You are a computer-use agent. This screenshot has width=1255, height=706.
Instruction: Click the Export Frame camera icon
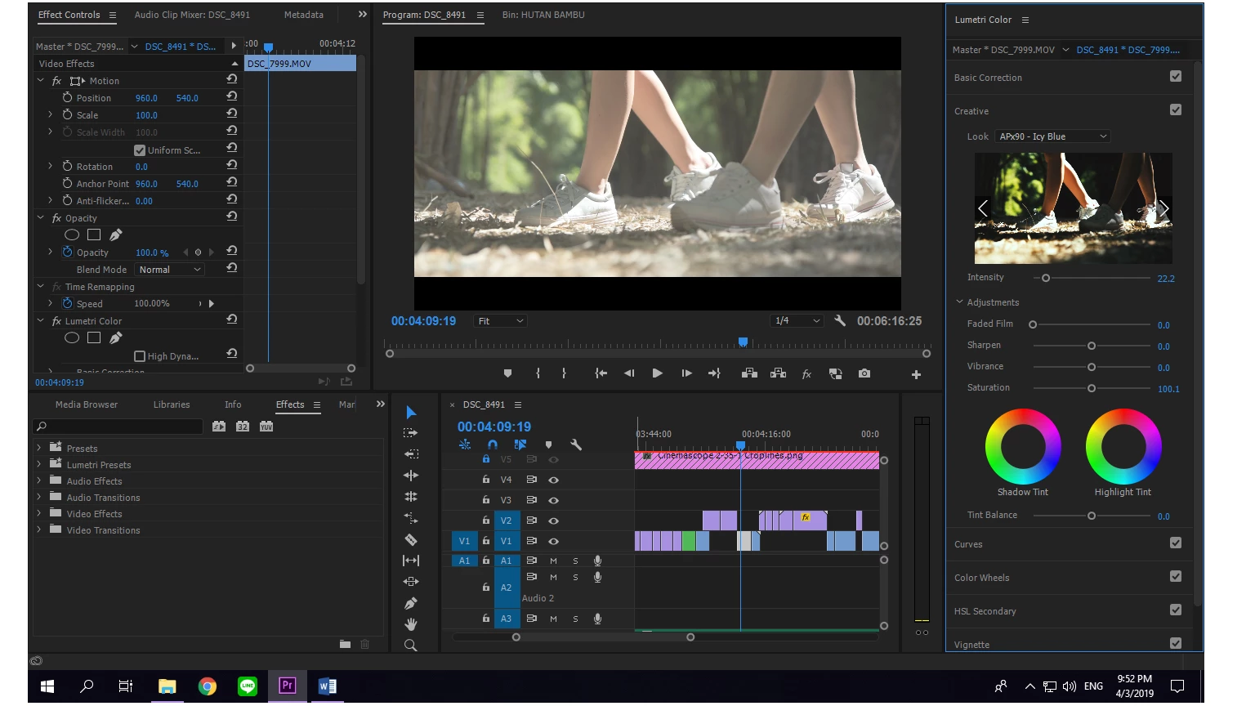(864, 373)
